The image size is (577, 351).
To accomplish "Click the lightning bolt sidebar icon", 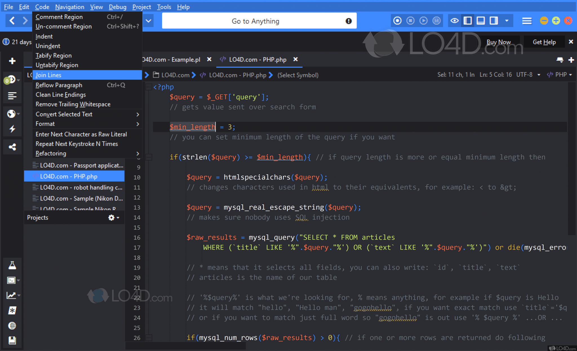I will tap(12, 129).
